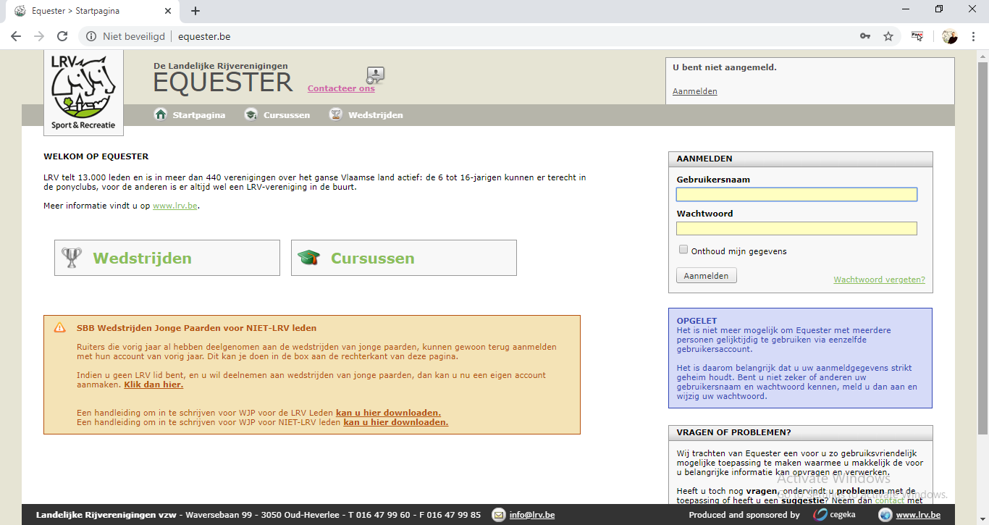Click the Niet beveiligd site info icon
The width and height of the screenshot is (989, 525).
pos(91,36)
